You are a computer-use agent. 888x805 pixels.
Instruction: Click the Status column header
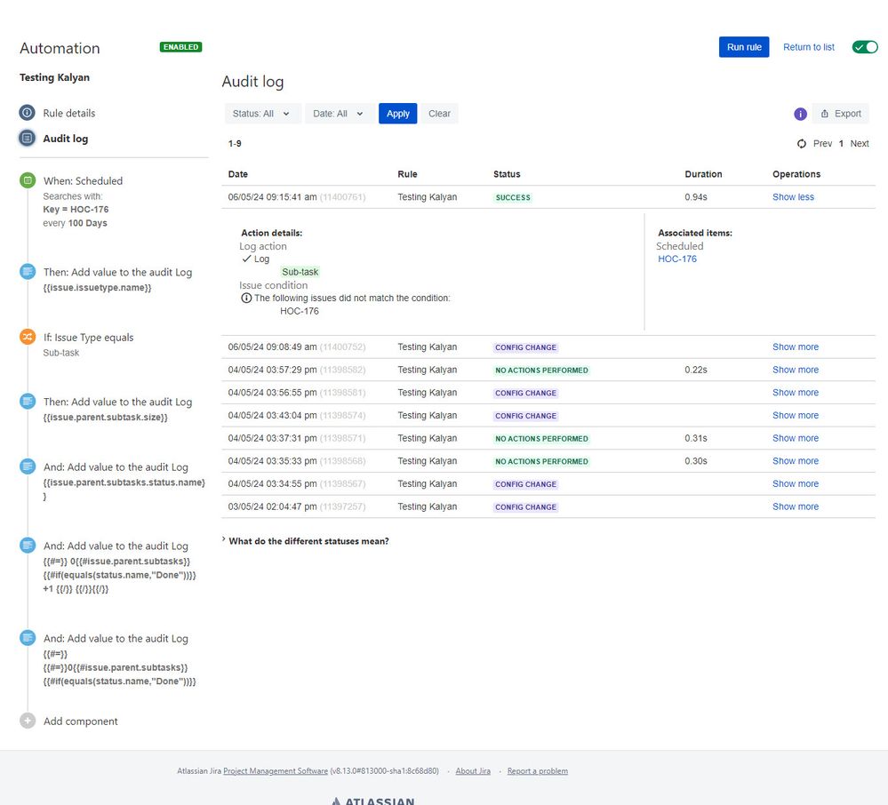[x=507, y=174]
